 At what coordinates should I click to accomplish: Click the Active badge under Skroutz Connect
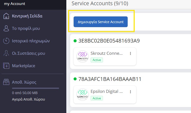click(97, 60)
